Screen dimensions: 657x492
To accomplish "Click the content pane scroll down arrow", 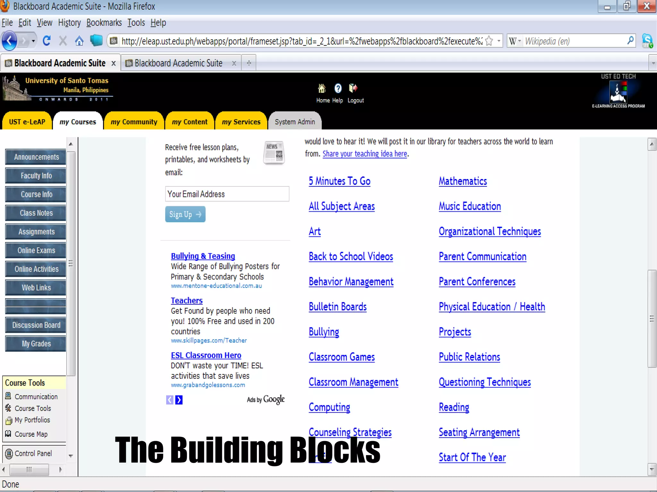I will pyautogui.click(x=652, y=470).
